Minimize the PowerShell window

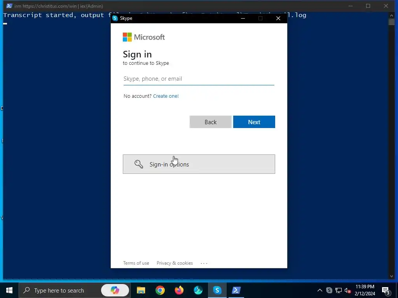351,6
